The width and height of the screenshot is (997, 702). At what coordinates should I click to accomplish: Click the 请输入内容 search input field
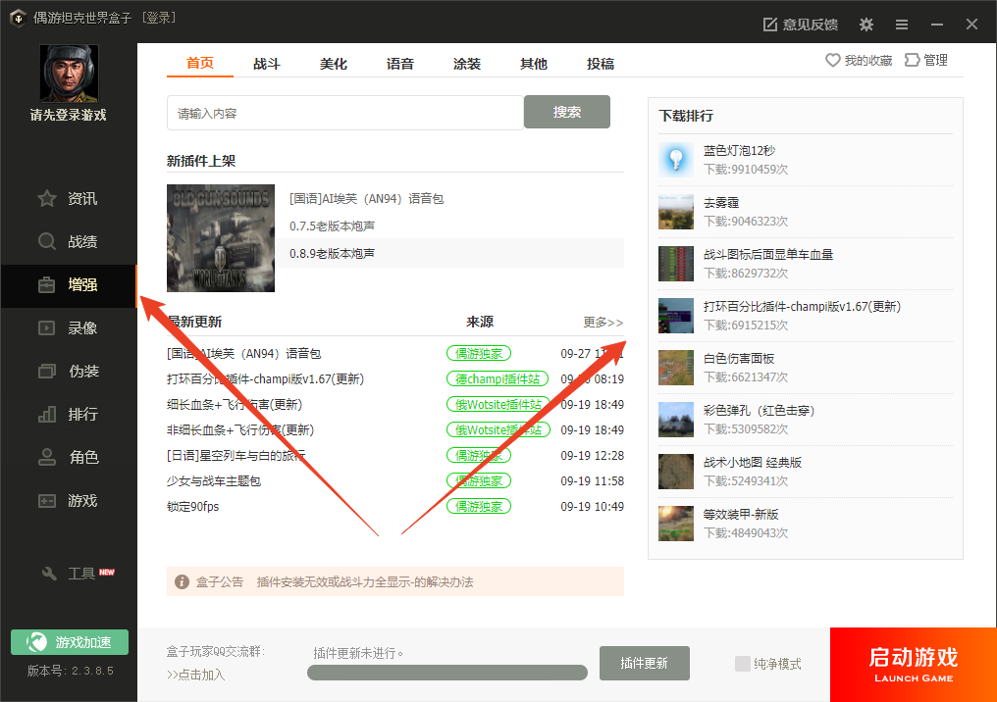344,114
